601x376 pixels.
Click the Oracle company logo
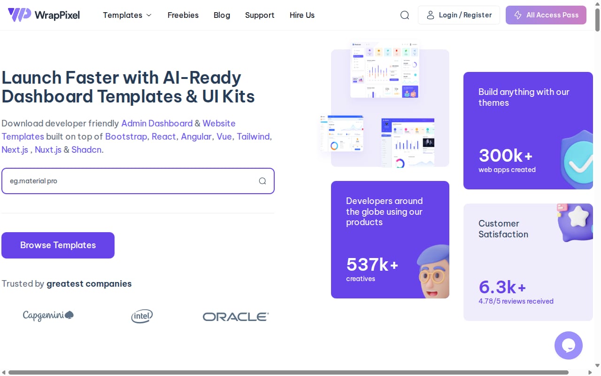(236, 317)
